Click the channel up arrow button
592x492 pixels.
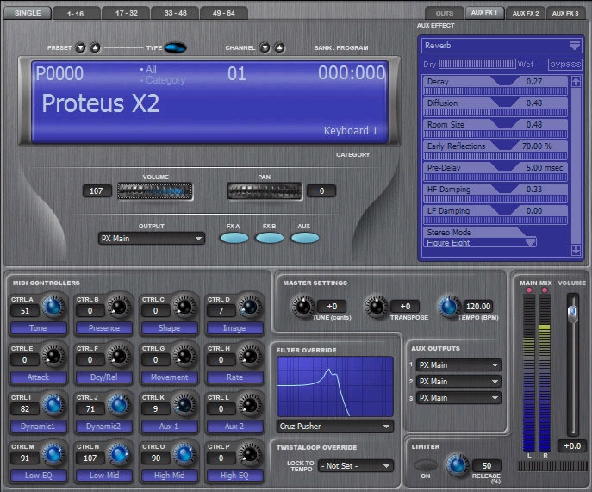[x=279, y=48]
